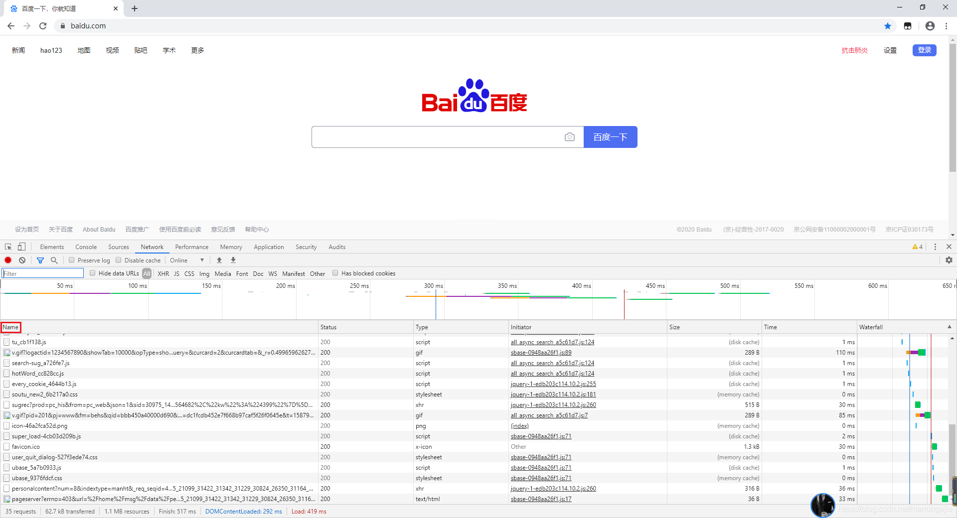Screen dimensions: 957x518
Task: Open the hao123 link
Action: click(51, 50)
